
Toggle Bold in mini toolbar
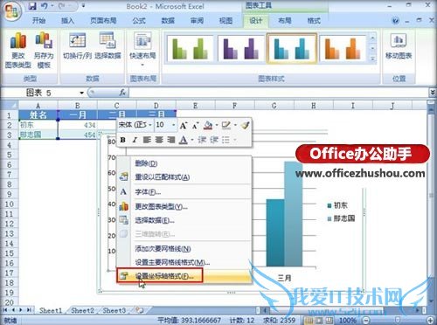[x=123, y=140]
